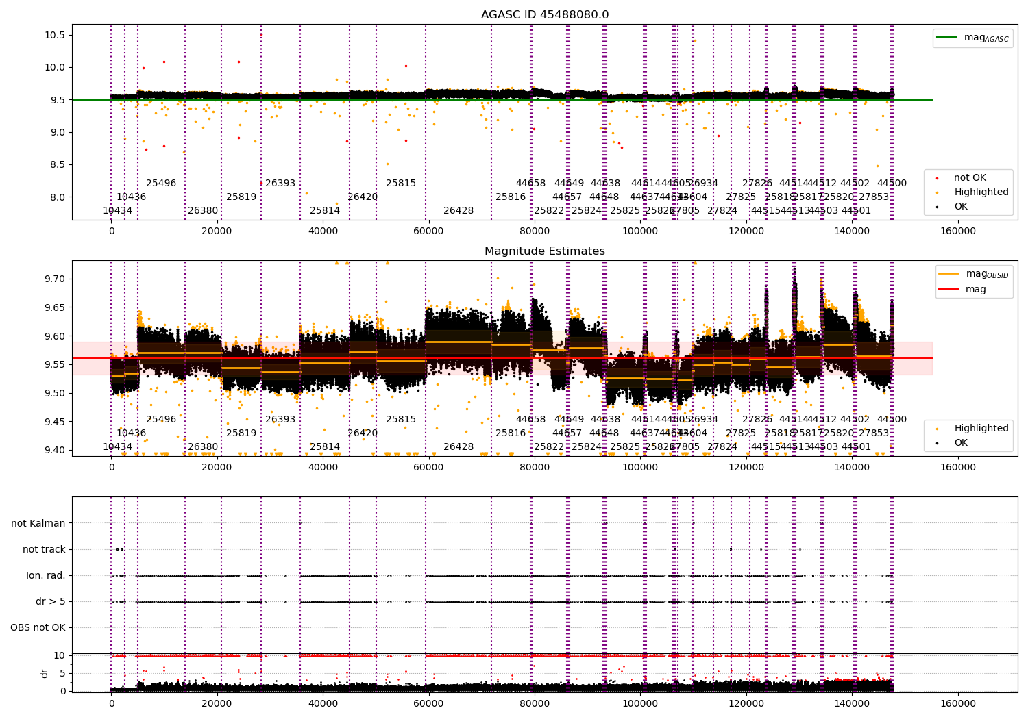Select the green mag AGASC legend entry
The height and width of the screenshot is (719, 1028).
(x=972, y=38)
